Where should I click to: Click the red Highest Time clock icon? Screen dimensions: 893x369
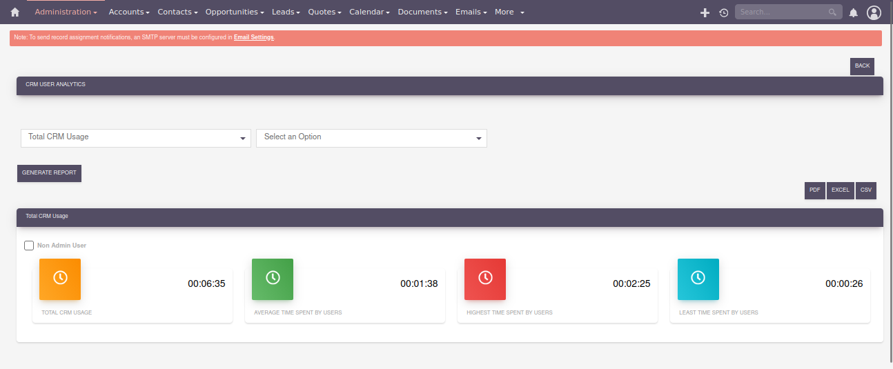coord(485,279)
